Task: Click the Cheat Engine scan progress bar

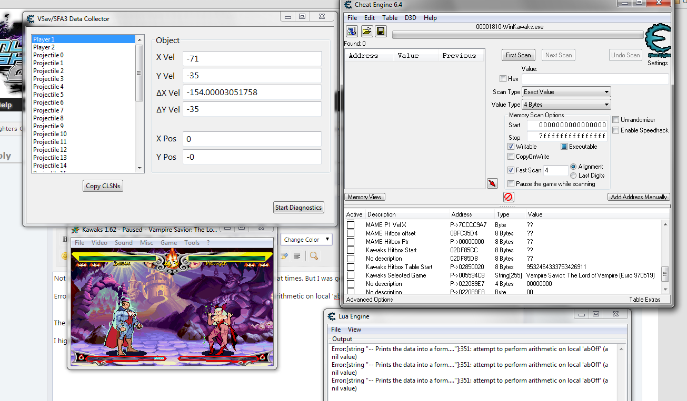Action: coord(518,35)
